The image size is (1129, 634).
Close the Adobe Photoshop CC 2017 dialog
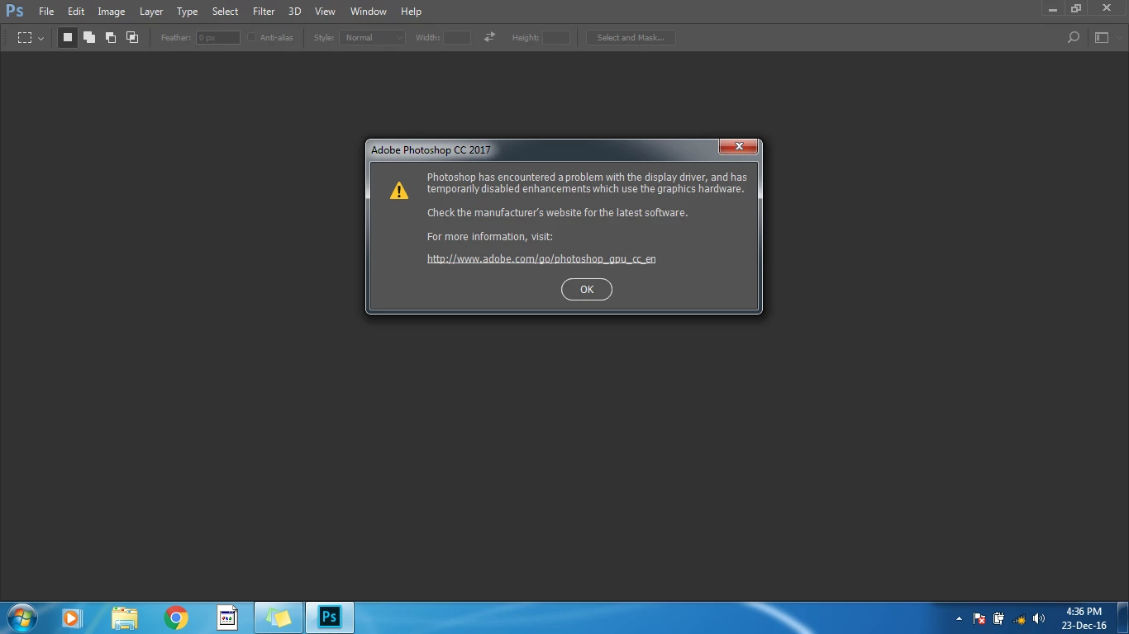click(x=738, y=147)
